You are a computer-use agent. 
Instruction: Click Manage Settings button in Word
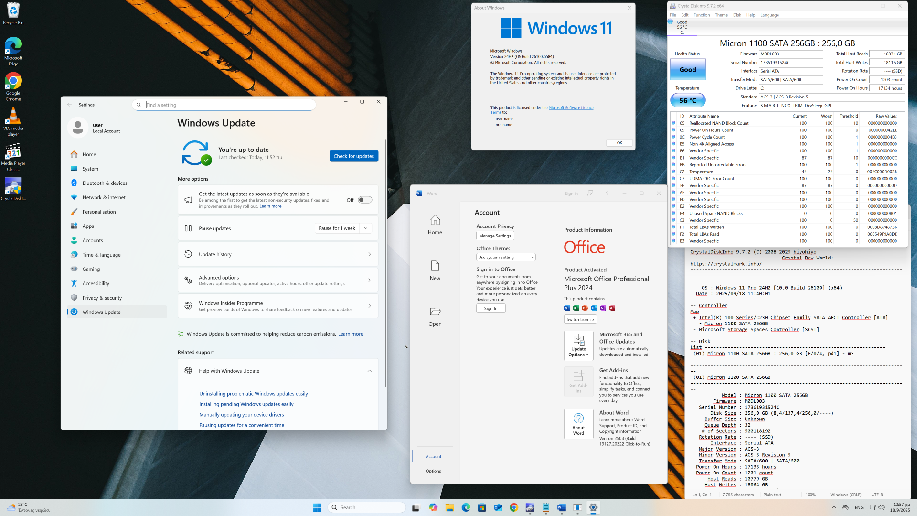point(495,236)
